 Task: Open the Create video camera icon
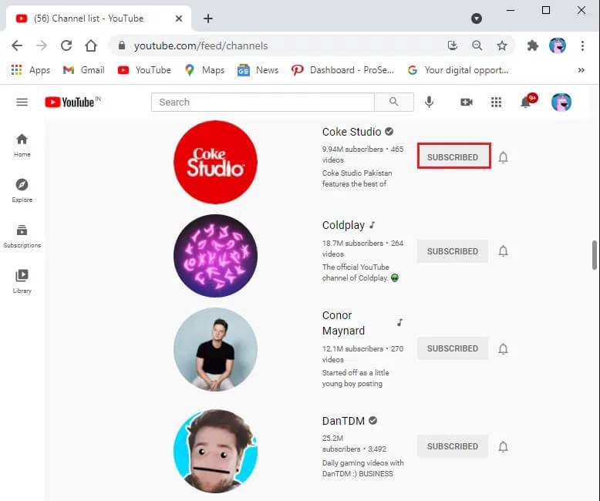tap(466, 102)
